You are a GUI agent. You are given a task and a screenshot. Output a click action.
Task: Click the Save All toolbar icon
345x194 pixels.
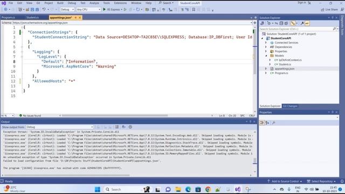(x=37, y=10)
